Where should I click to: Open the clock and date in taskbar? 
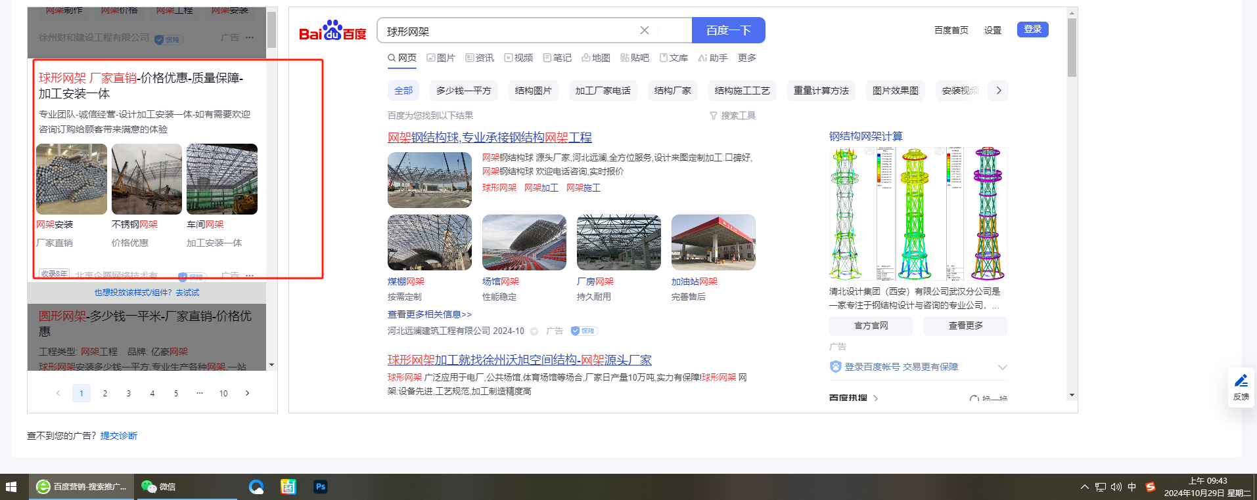pos(1208,487)
